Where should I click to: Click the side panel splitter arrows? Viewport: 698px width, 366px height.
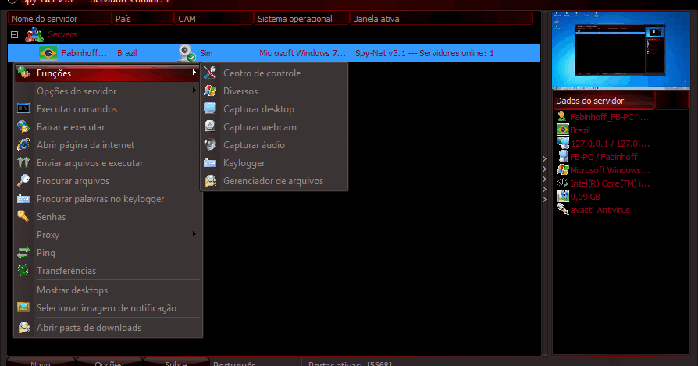pyautogui.click(x=544, y=179)
